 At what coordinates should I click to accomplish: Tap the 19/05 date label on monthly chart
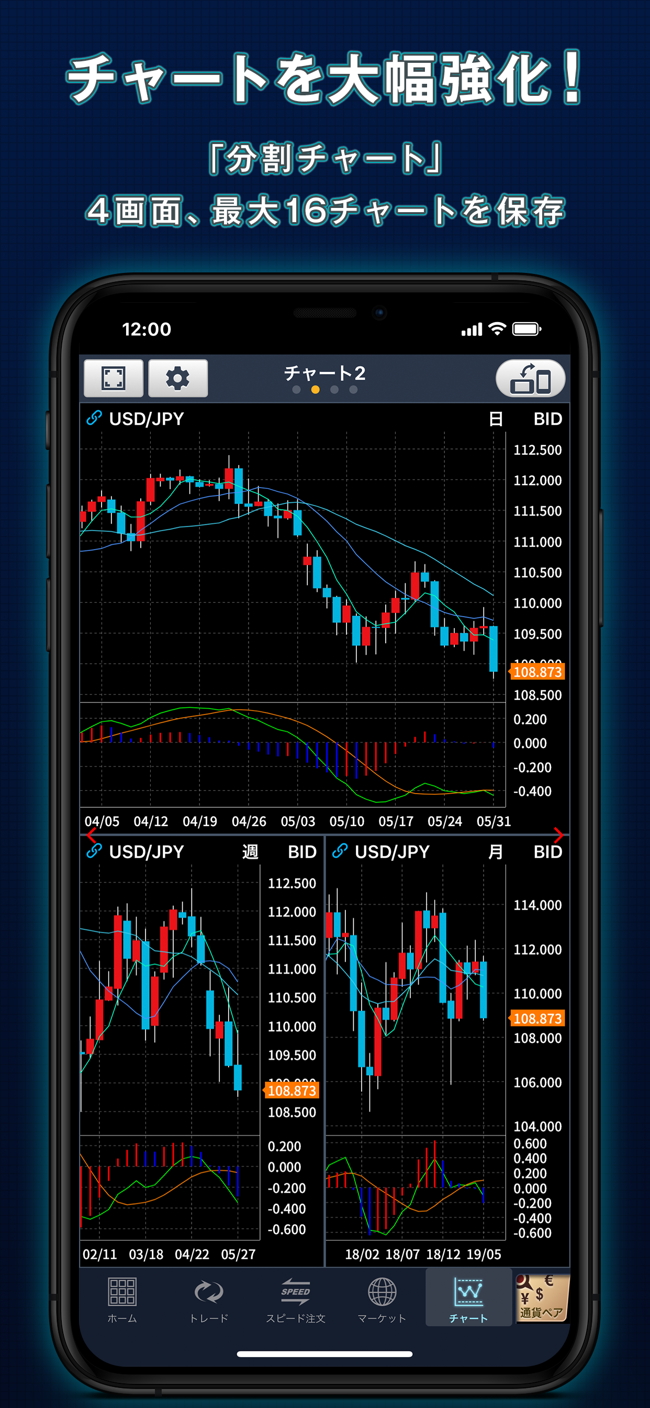click(484, 1254)
